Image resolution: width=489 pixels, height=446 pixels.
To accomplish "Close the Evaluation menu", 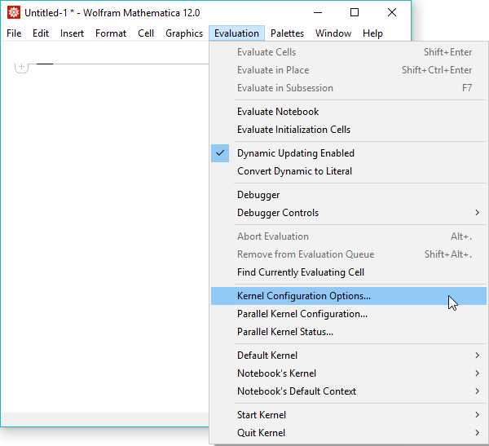I will coord(236,33).
